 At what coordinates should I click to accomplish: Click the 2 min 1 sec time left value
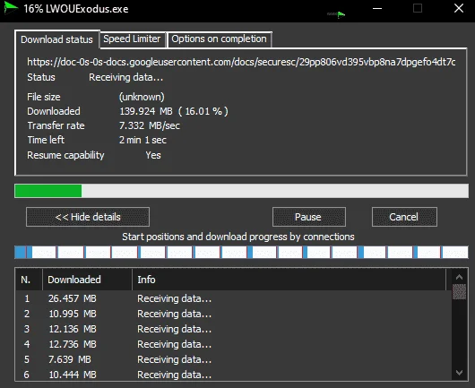[x=142, y=140]
